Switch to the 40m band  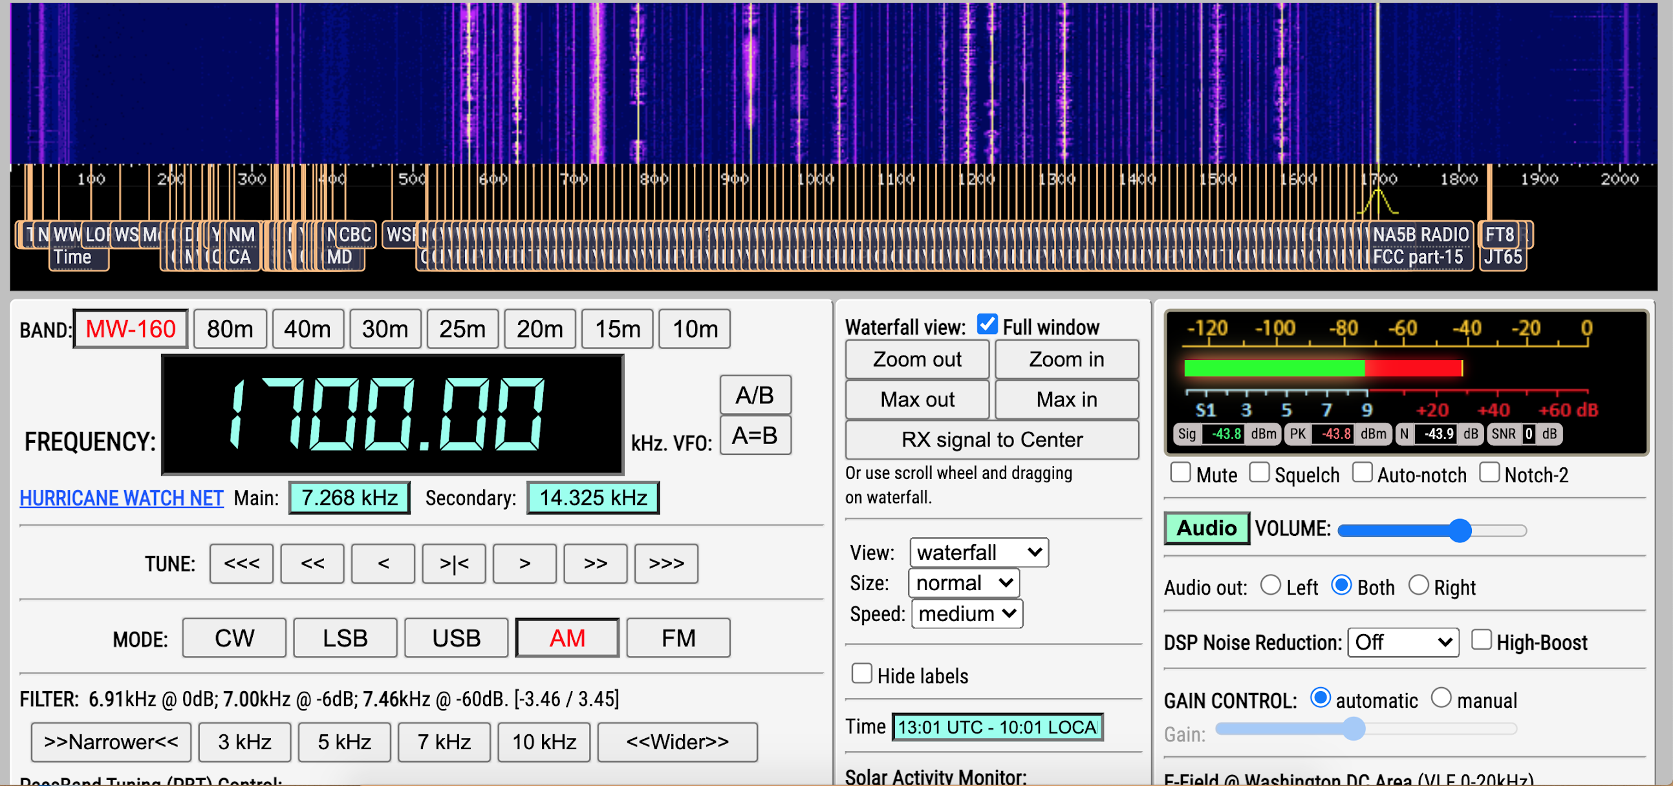click(x=307, y=329)
